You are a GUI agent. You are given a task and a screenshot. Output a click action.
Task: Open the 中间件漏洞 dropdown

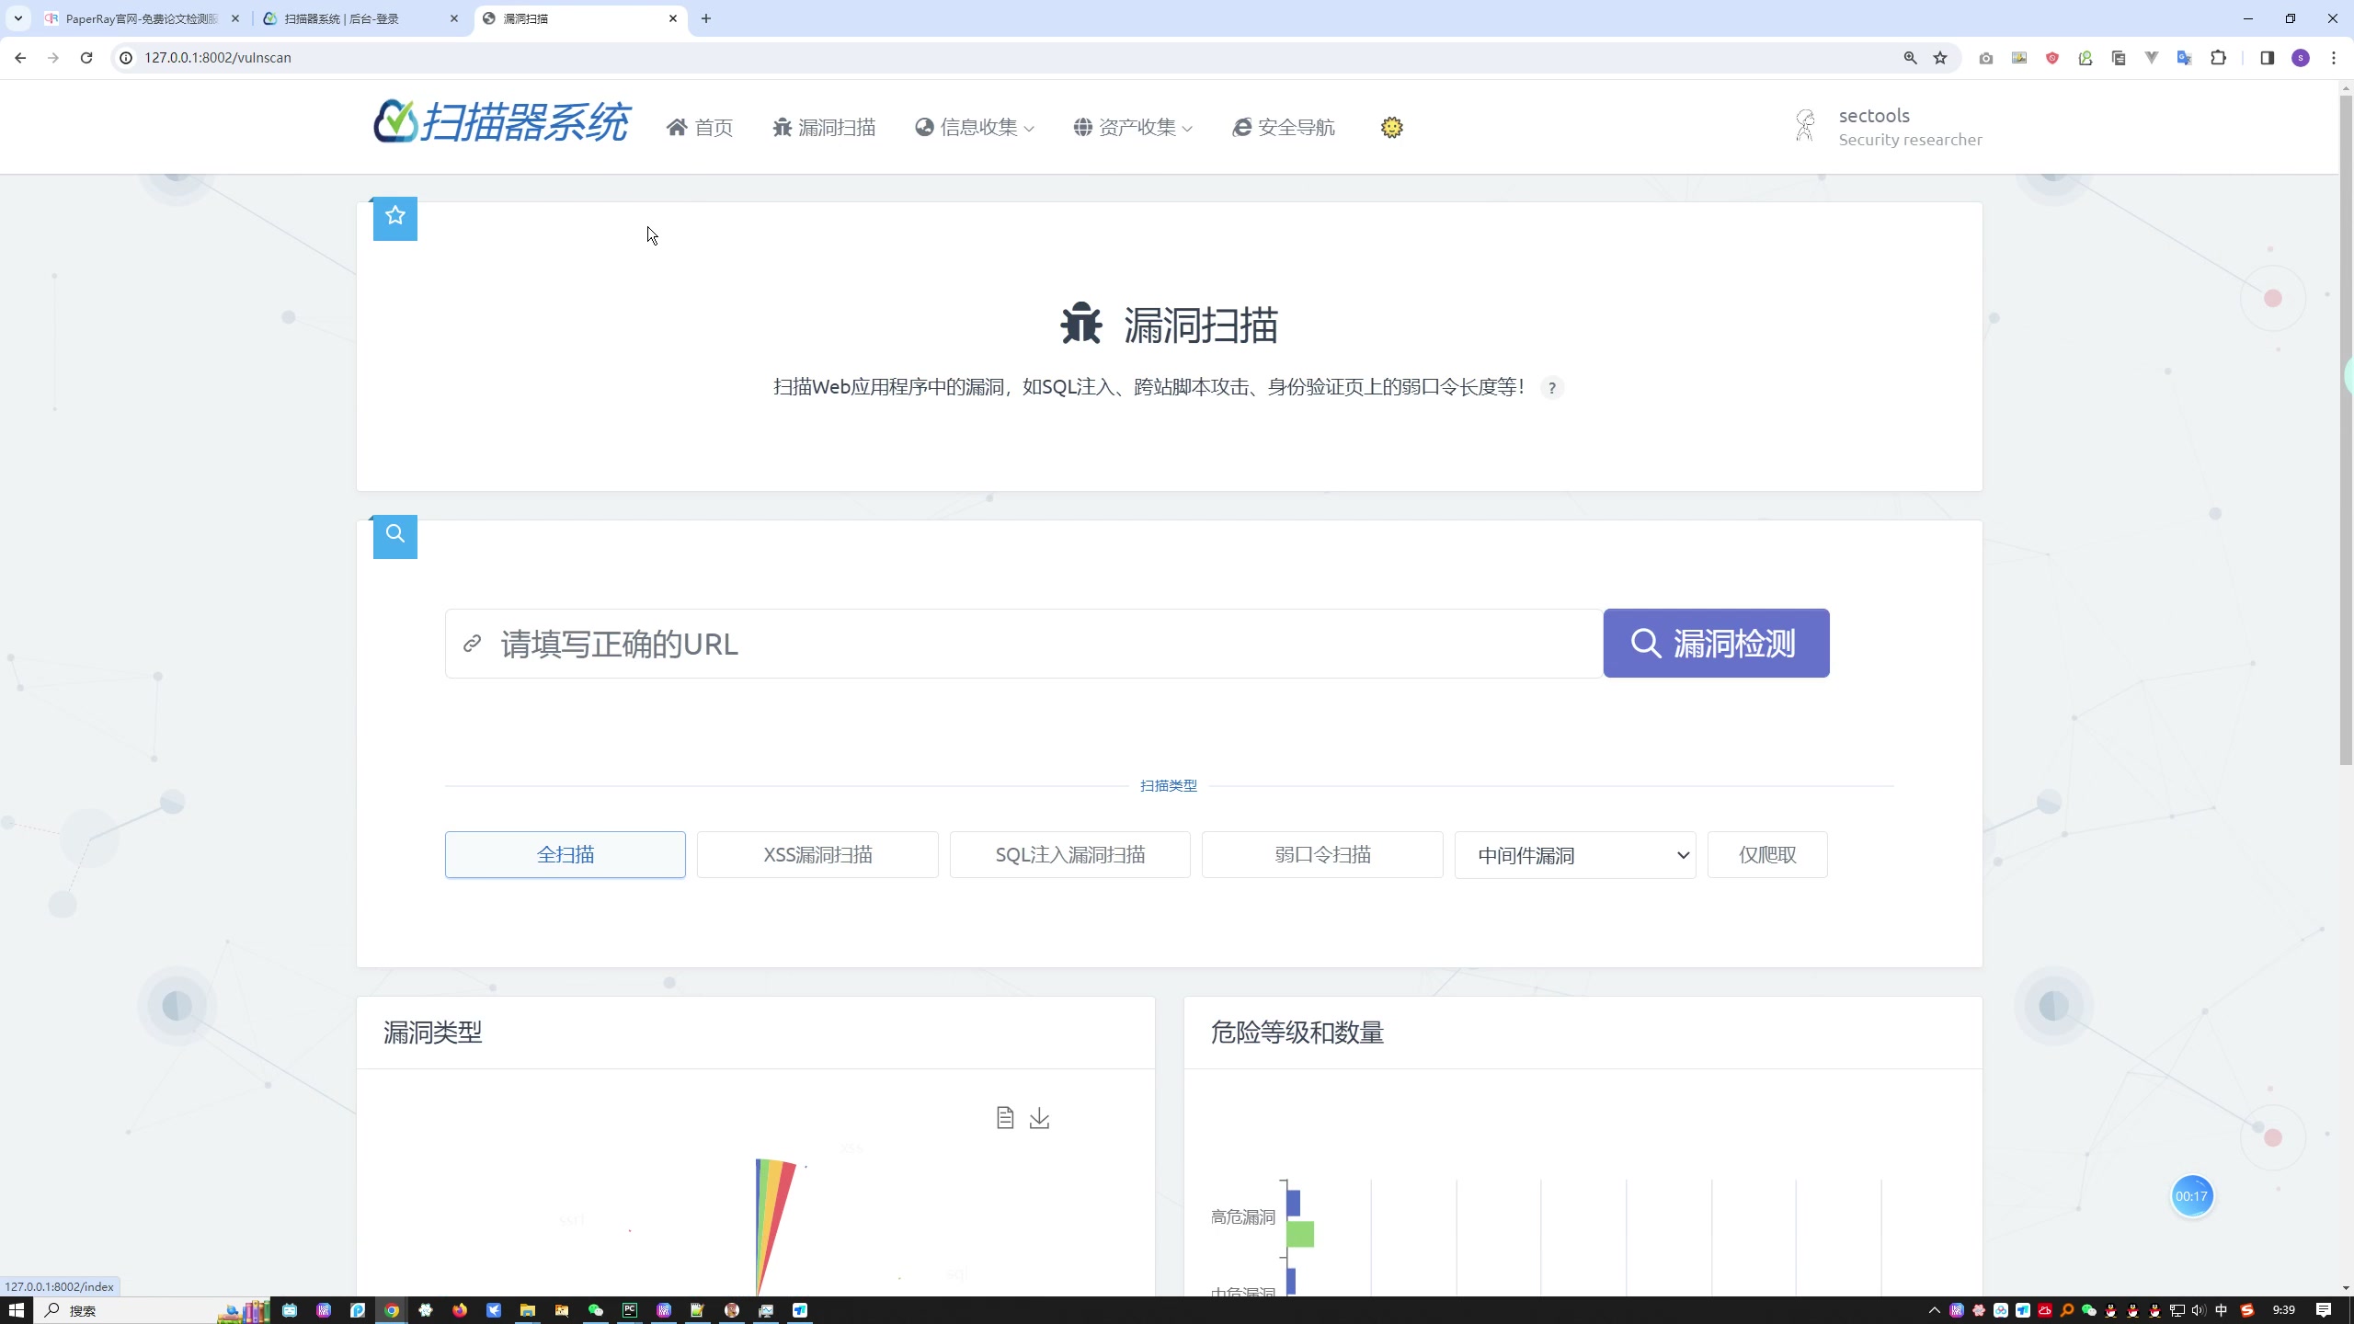tap(1575, 855)
